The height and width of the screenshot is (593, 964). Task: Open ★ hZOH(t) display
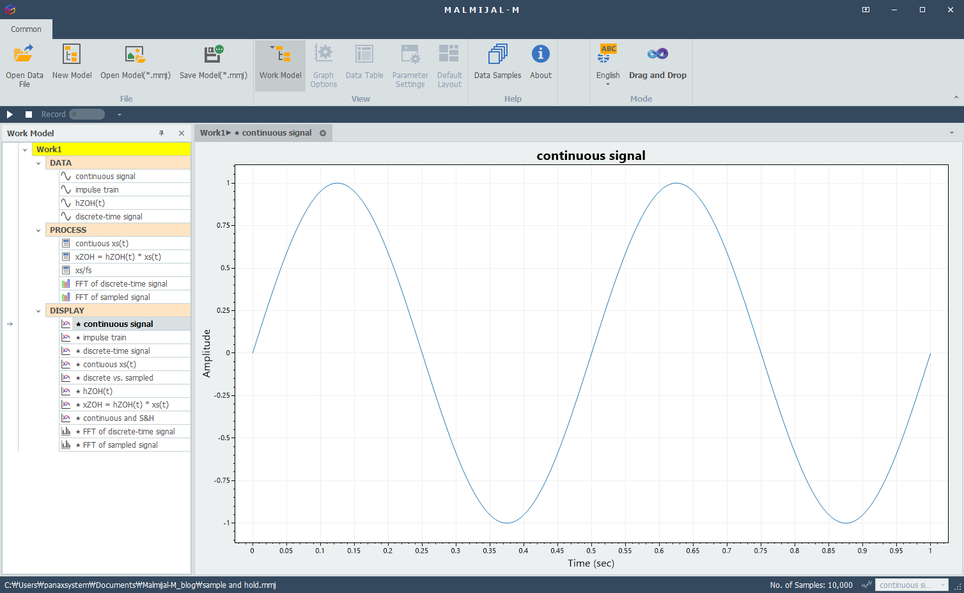(125, 391)
